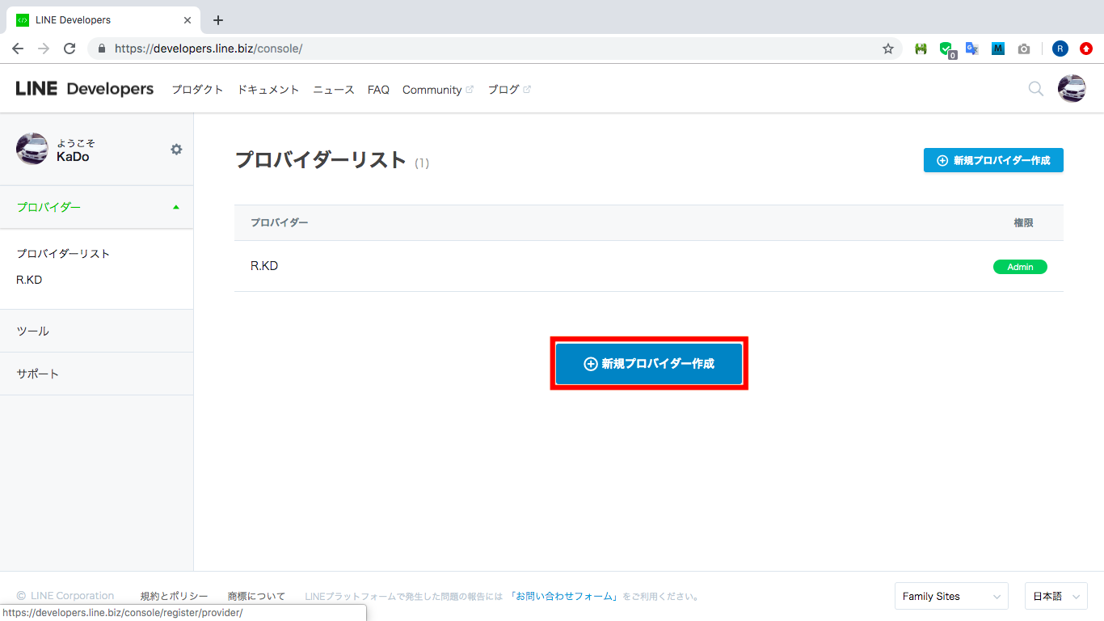The height and width of the screenshot is (621, 1104).
Task: Open the Community external link
Action: (438, 90)
